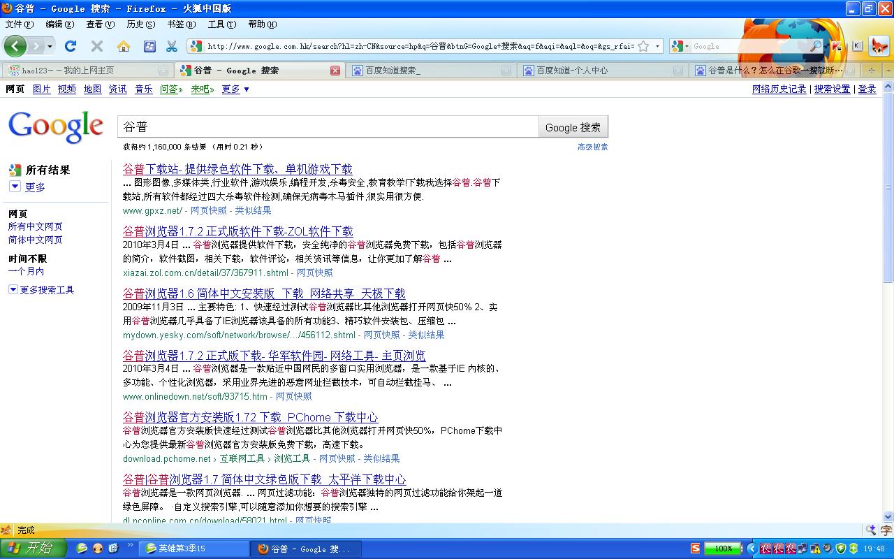Click the Google site icon in address bar
Viewport: 894px width, 559px height.
click(x=196, y=46)
